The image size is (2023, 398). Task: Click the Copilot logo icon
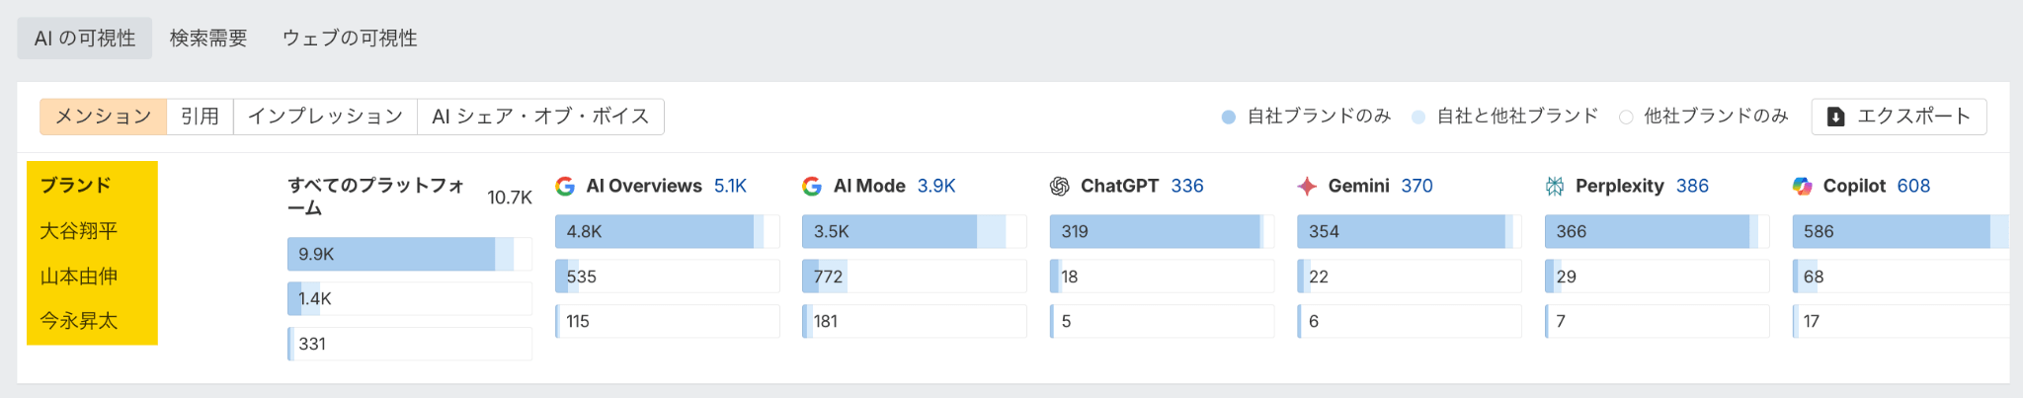click(1803, 186)
